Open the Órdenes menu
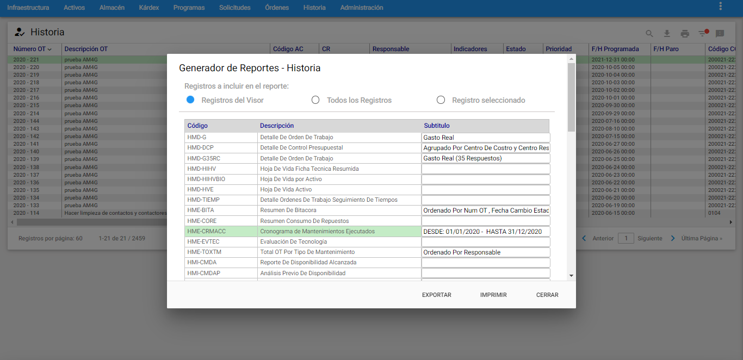The image size is (743, 360). click(277, 8)
